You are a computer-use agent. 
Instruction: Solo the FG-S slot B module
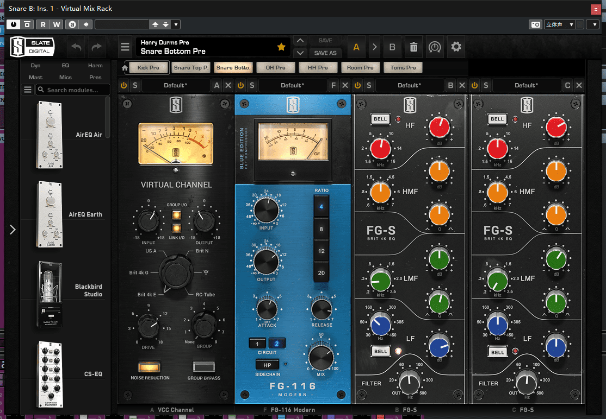(369, 85)
